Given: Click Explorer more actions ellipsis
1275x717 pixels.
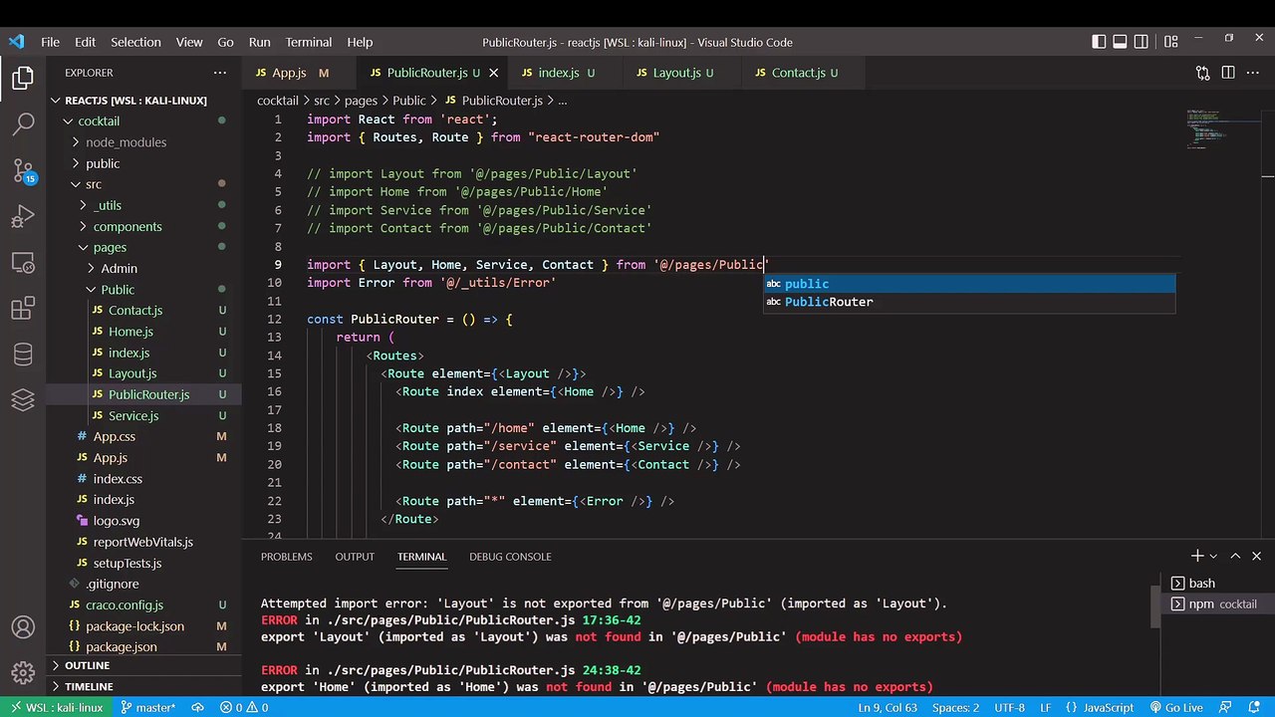Looking at the screenshot, I should coord(219,73).
